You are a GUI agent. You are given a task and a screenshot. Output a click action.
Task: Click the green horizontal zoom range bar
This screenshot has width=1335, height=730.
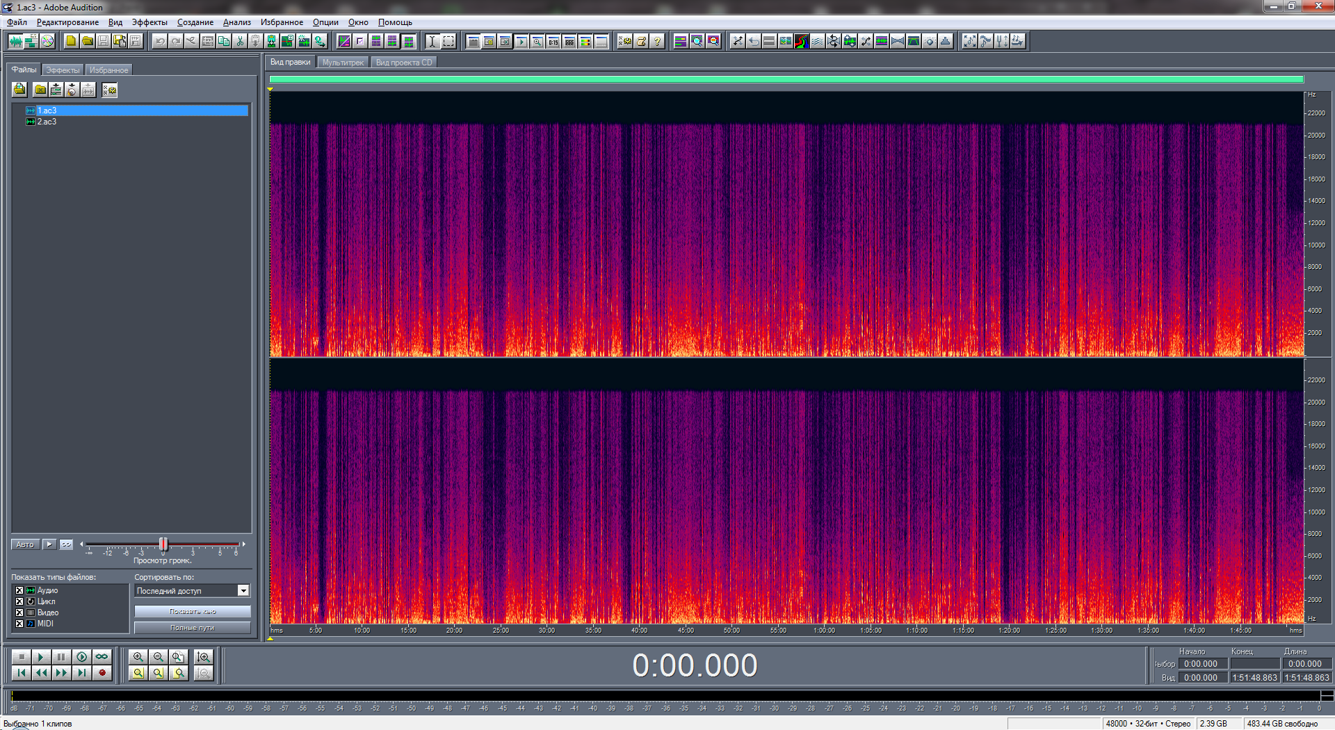pyautogui.click(x=786, y=79)
